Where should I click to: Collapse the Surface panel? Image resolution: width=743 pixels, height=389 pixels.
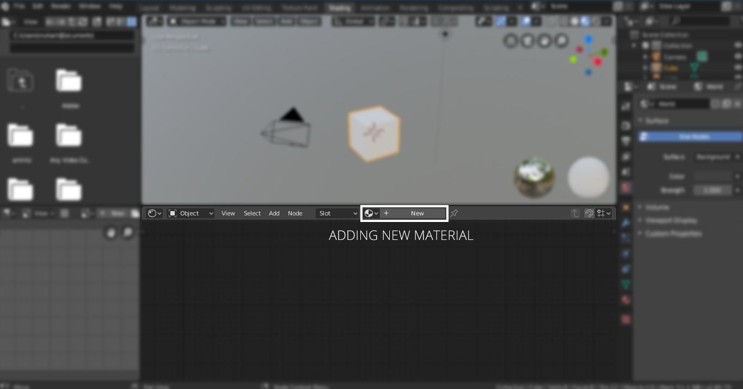coord(655,120)
